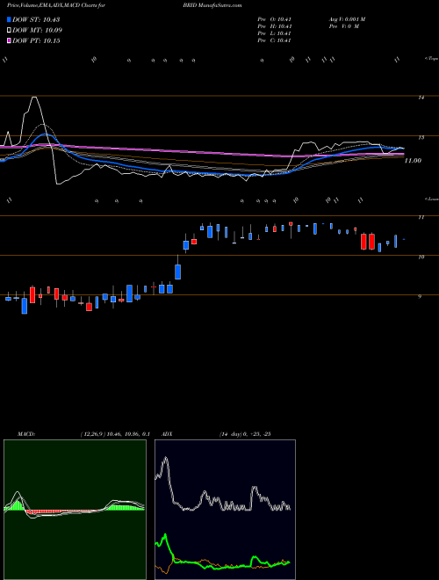Click the magenta DOW PT legend swatch
The image size is (439, 580).
coord(9,40)
